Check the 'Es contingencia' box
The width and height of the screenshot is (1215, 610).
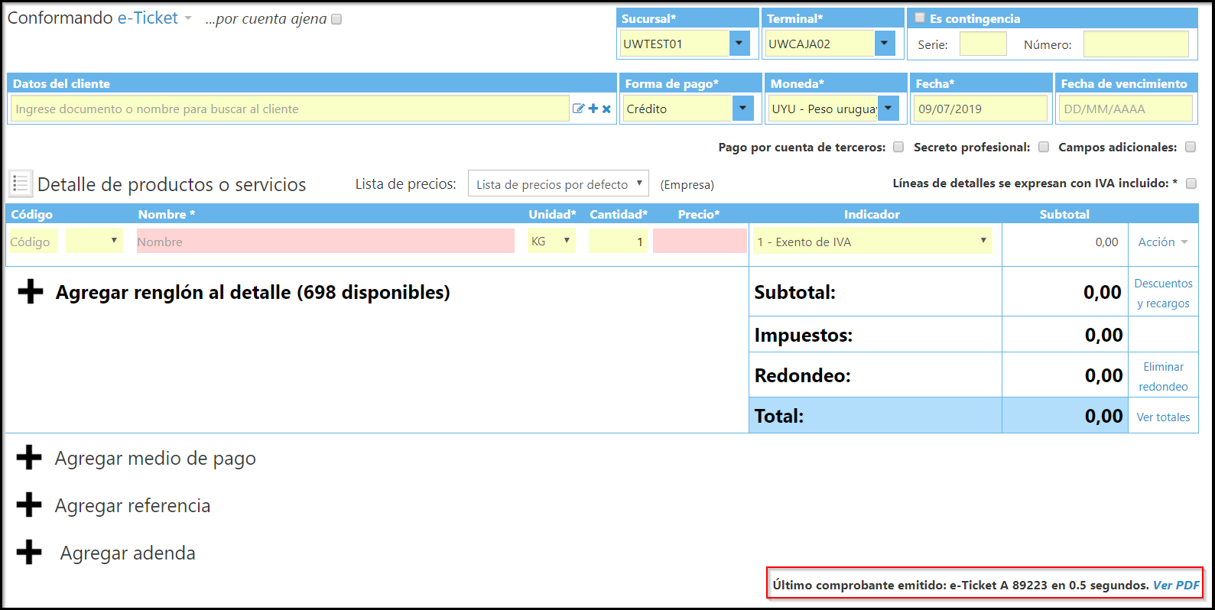[x=920, y=18]
